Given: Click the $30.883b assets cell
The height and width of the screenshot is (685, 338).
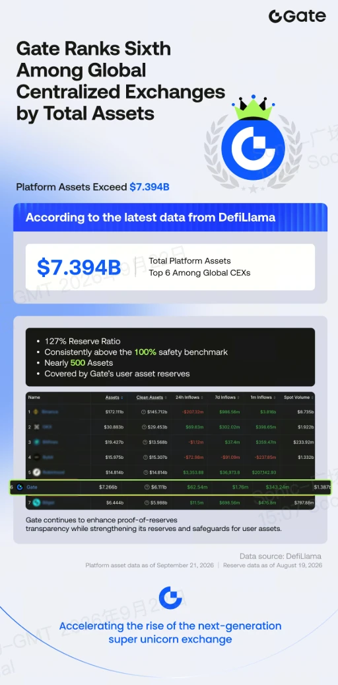Looking at the screenshot, I should point(115,427).
